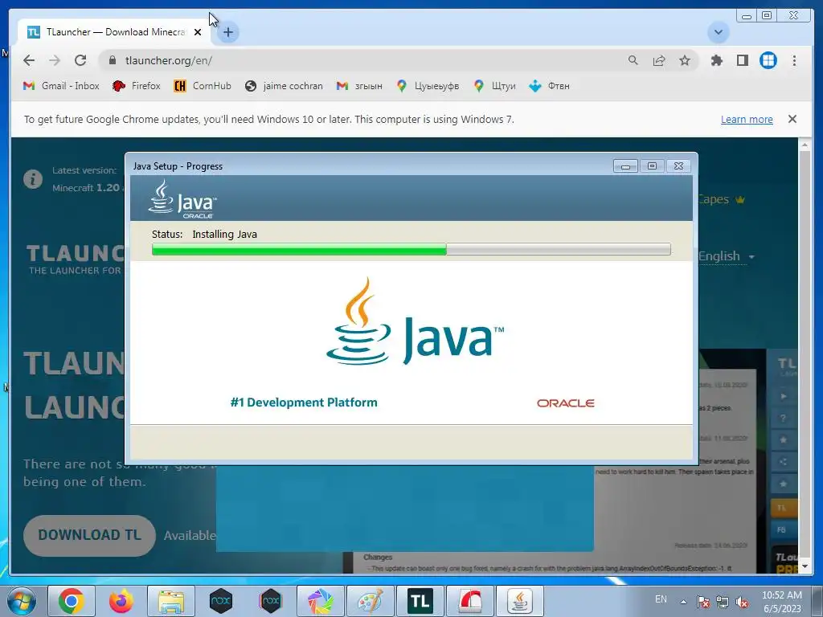823x617 pixels.
Task: Expand the tab search dropdown
Action: click(x=718, y=32)
